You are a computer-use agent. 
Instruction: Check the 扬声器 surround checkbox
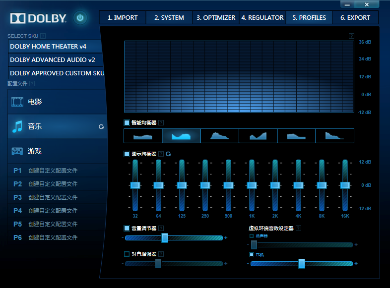pos(252,236)
